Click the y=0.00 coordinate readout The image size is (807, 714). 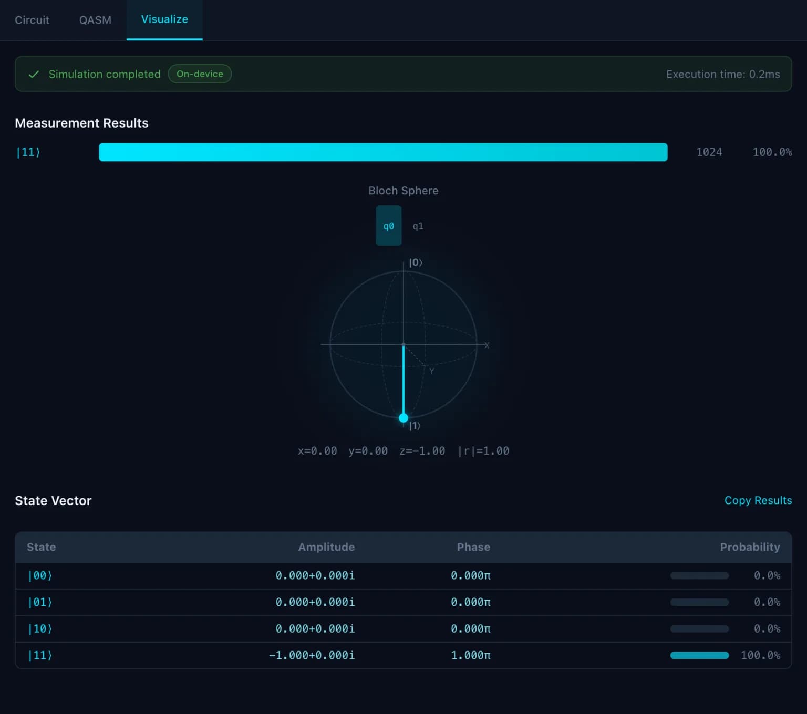point(368,451)
